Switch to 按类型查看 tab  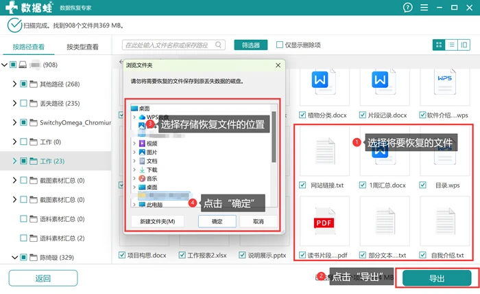83,47
